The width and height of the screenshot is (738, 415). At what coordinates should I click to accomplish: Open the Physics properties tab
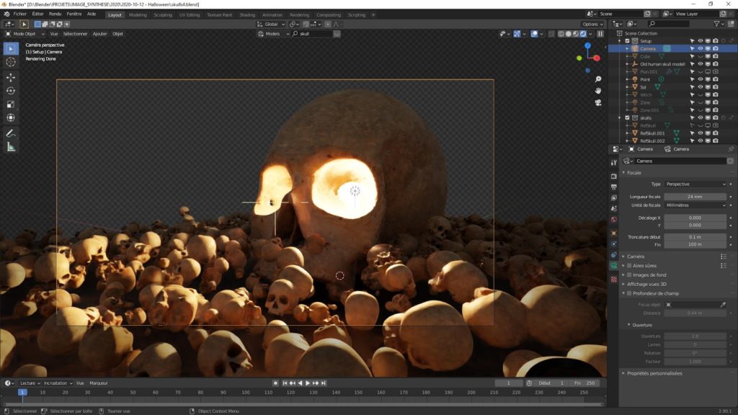click(614, 244)
